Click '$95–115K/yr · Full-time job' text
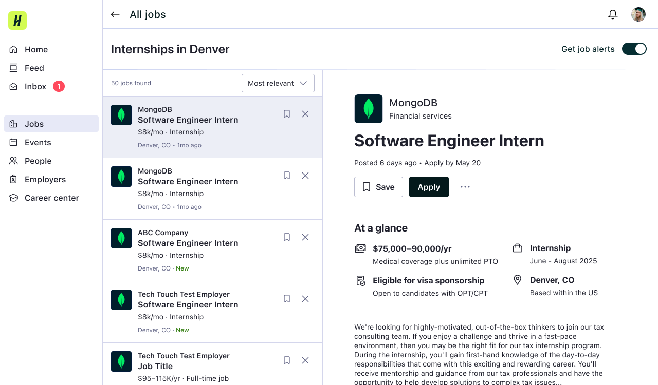This screenshot has height=385, width=658. pyautogui.click(x=184, y=378)
